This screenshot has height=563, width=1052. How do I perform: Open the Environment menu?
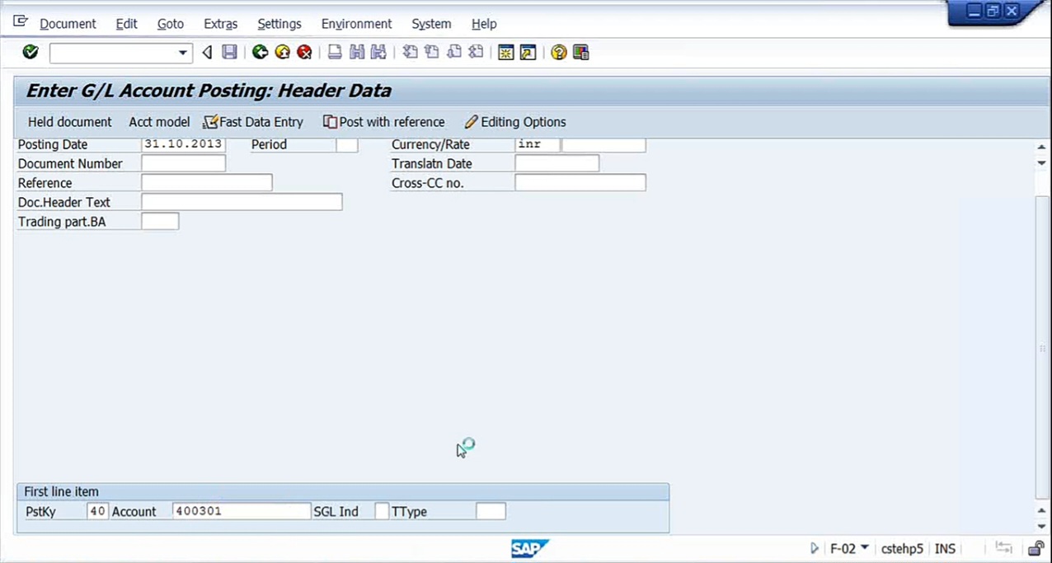coord(356,24)
